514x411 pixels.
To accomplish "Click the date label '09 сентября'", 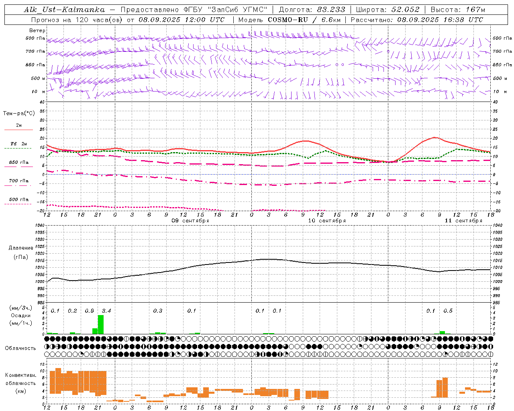I will (x=190, y=221).
